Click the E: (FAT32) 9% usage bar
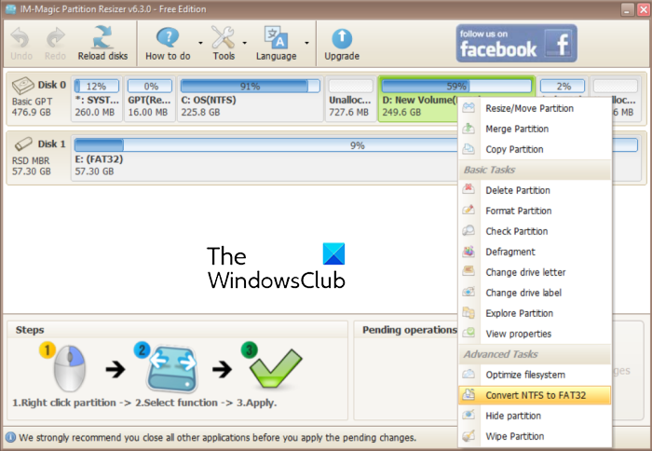Image resolution: width=652 pixels, height=451 pixels. 356,145
